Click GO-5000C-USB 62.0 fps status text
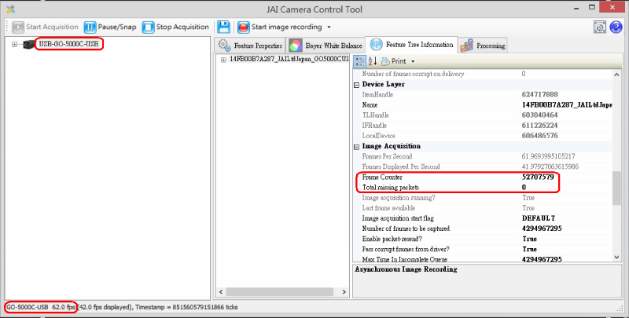Image resolution: width=629 pixels, height=318 pixels. (x=41, y=307)
